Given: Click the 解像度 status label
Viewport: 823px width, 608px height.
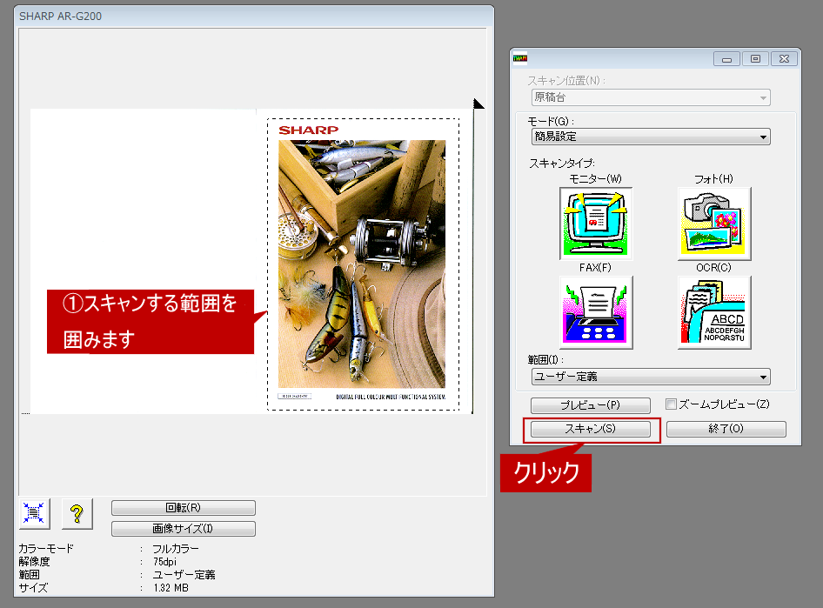Looking at the screenshot, I should [35, 562].
